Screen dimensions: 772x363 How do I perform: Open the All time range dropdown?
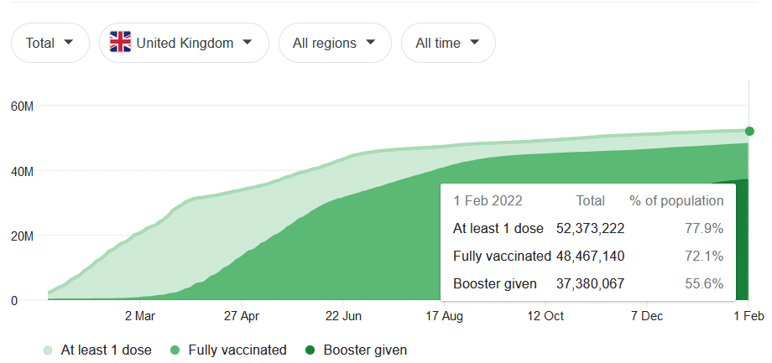pyautogui.click(x=448, y=43)
